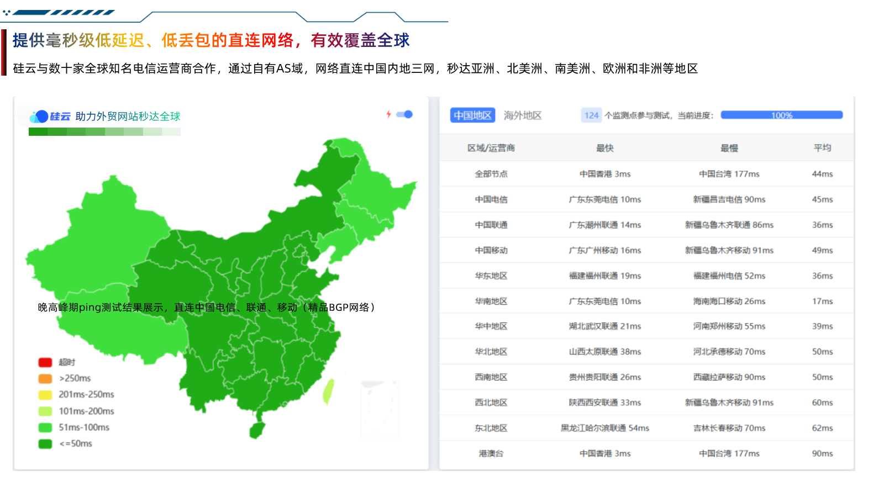Click the red lightning bolt icon

(388, 114)
